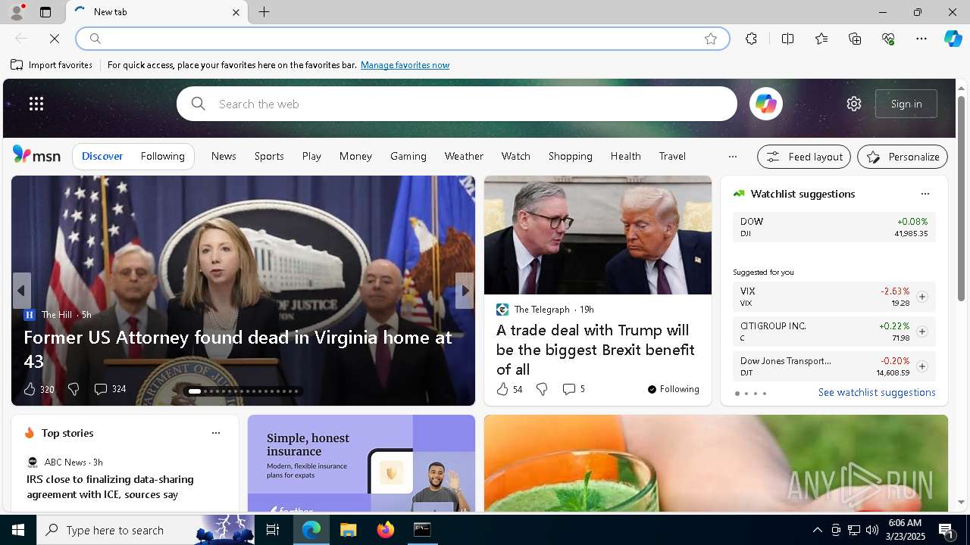Viewport: 970px width, 545px height.
Task: Open Browser essentials icon
Action: tap(888, 39)
